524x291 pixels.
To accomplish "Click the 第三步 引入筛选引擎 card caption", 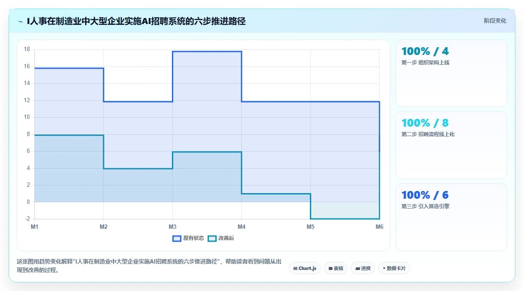I will coord(425,206).
